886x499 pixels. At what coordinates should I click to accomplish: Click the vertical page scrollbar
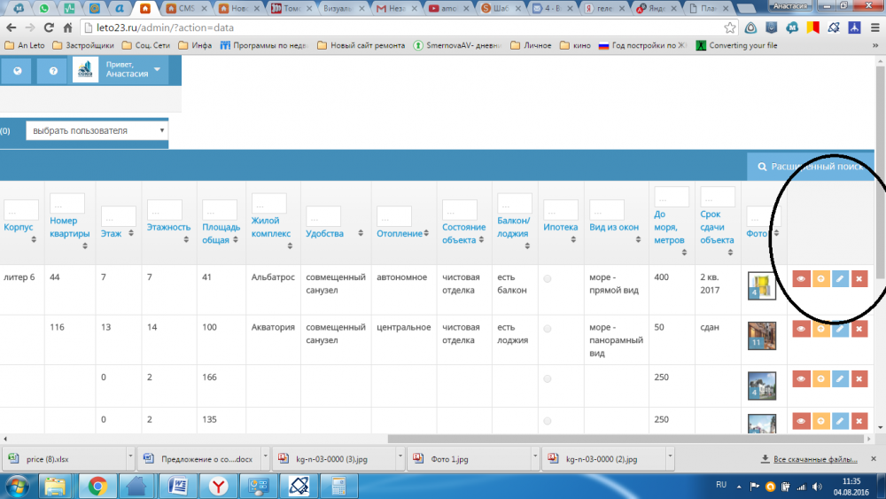(881, 172)
